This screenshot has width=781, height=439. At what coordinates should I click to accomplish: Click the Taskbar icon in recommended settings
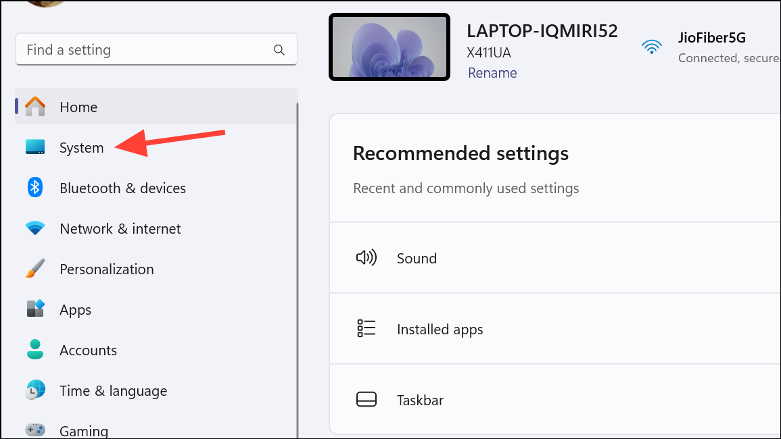366,399
